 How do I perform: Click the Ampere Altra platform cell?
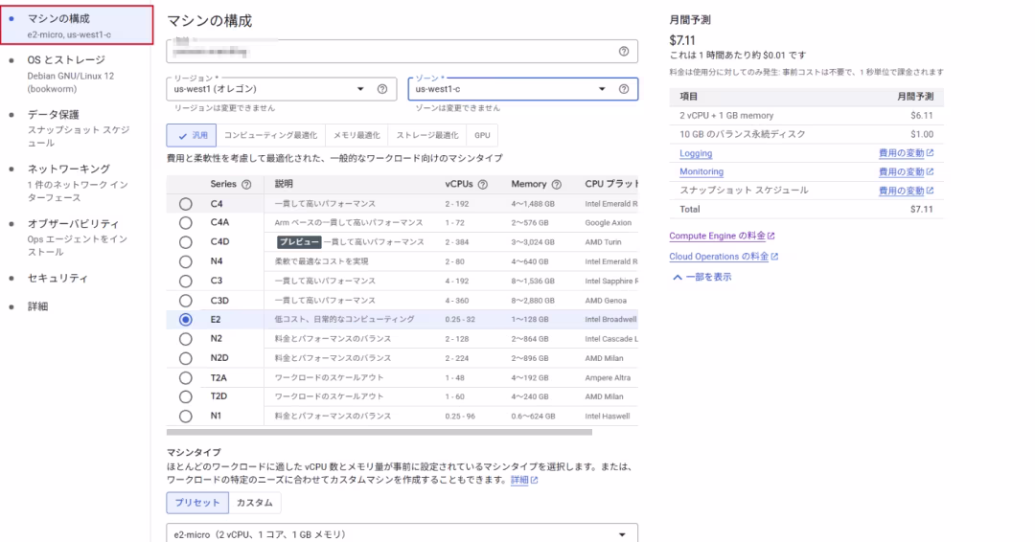(608, 378)
